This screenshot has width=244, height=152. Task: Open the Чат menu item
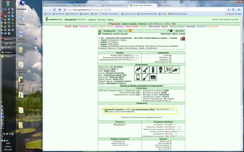coord(174,24)
